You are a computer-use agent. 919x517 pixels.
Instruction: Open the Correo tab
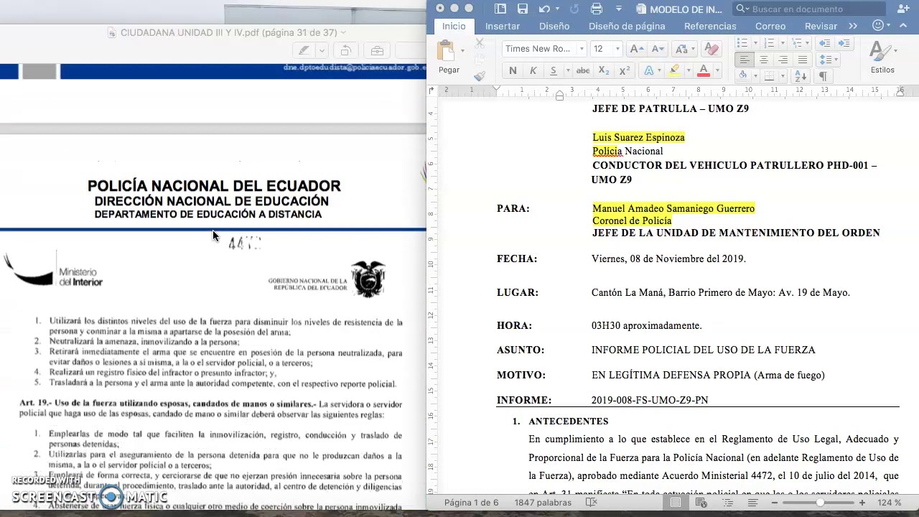[770, 26]
